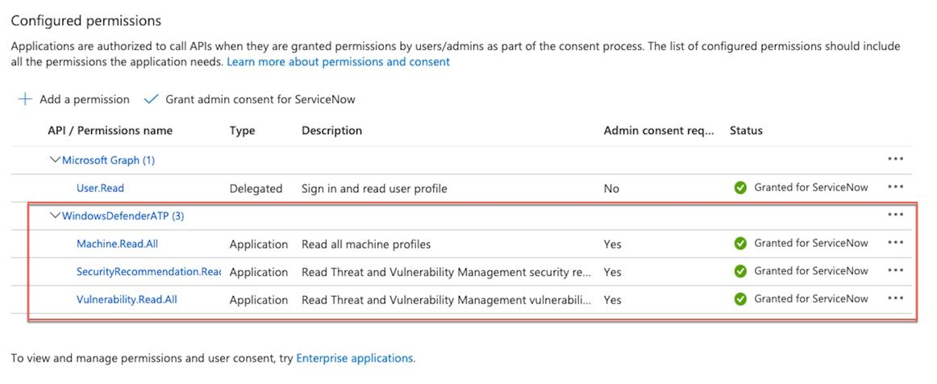Open the SecurityRecommendation.Read permission link
The image size is (937, 384).
click(148, 272)
